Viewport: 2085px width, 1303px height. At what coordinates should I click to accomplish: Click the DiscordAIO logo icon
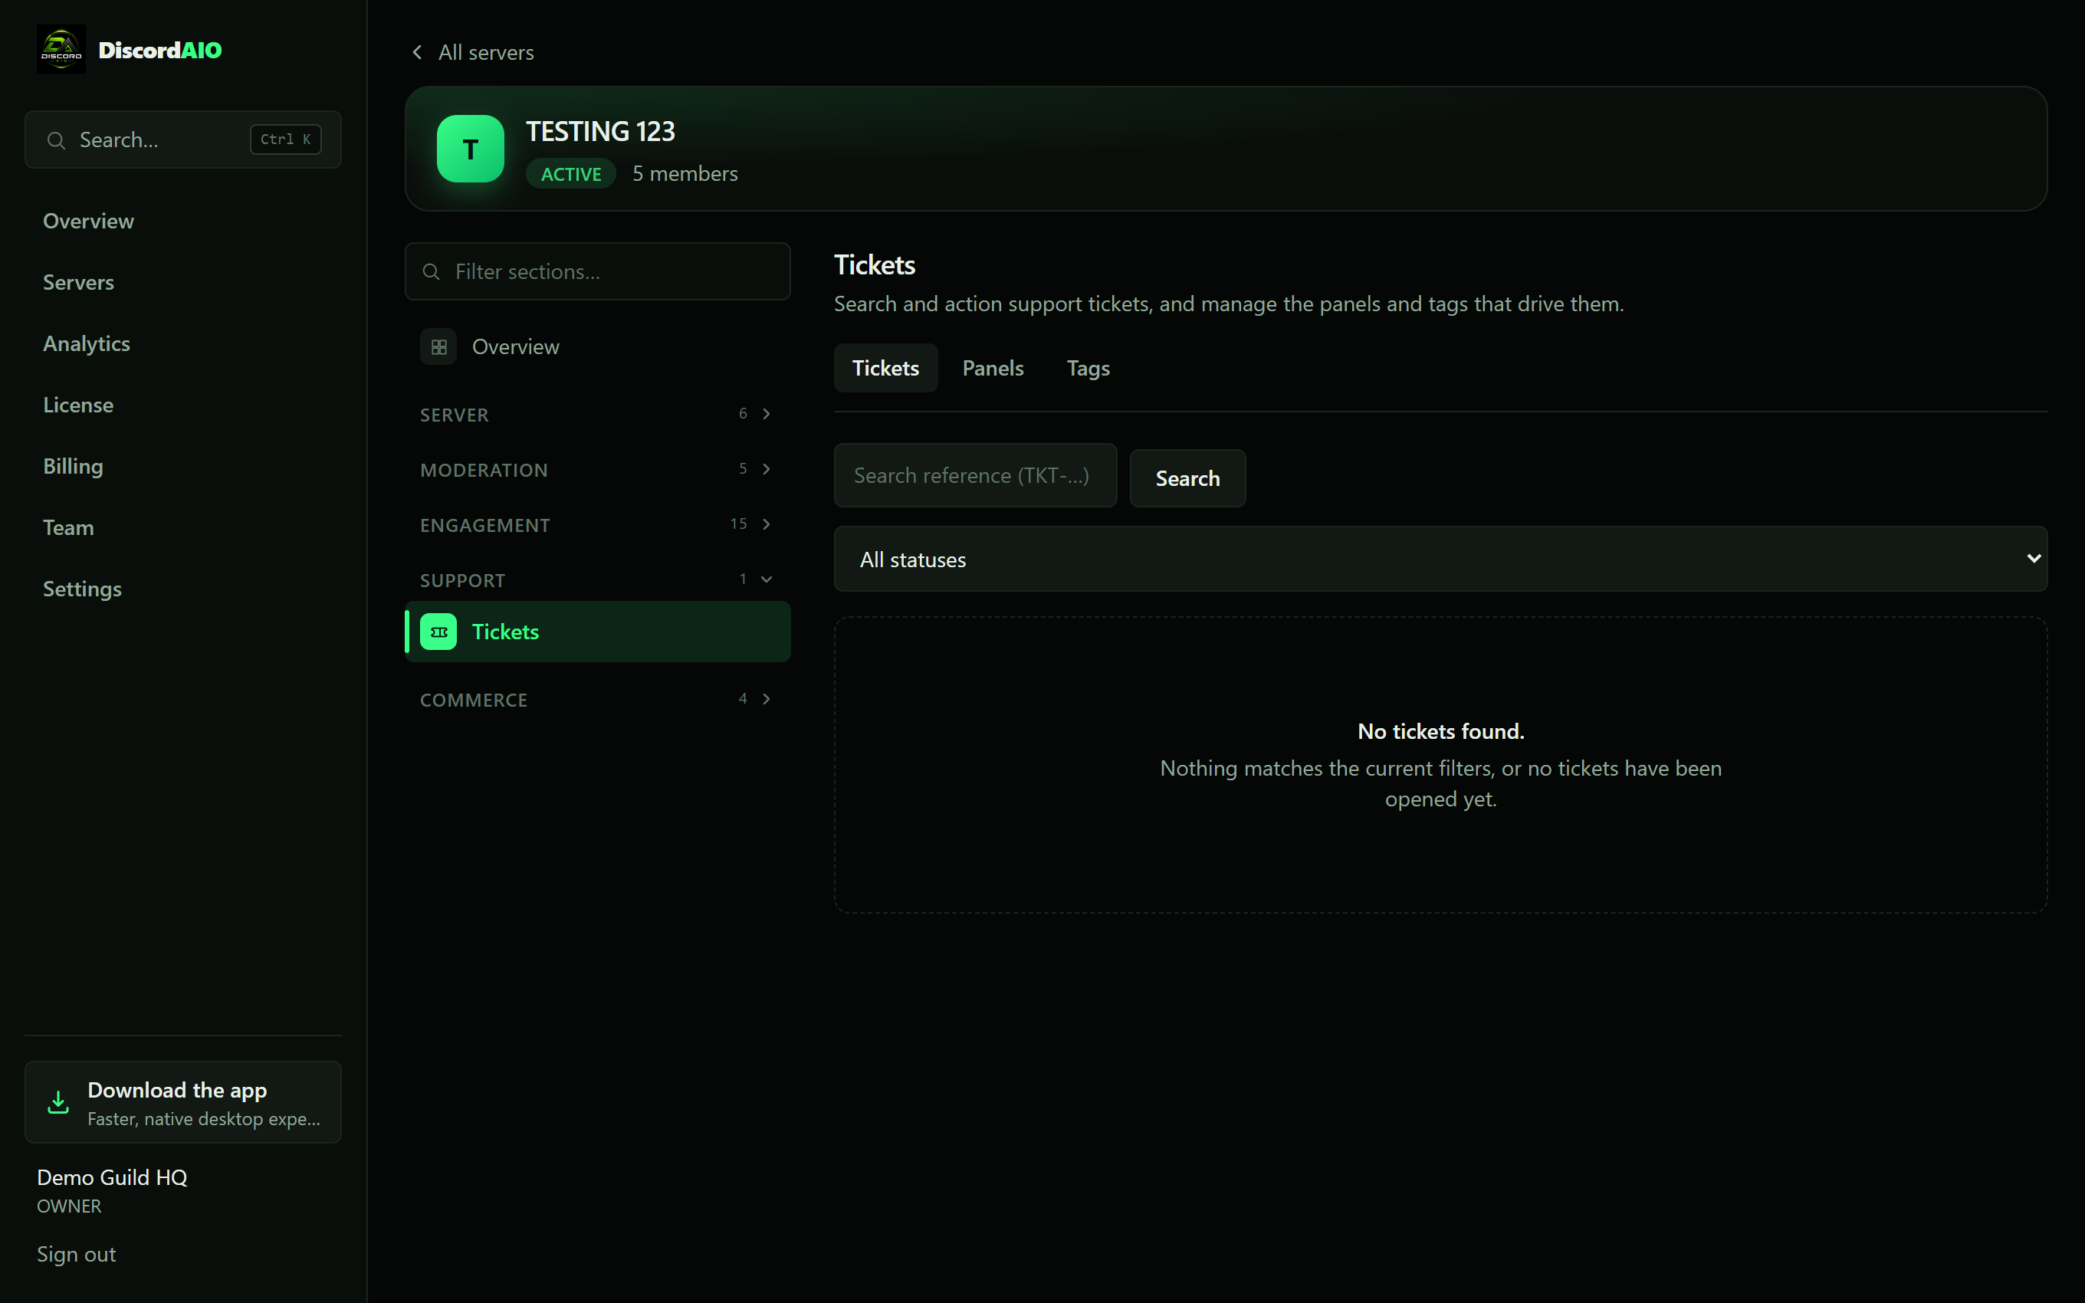point(61,49)
